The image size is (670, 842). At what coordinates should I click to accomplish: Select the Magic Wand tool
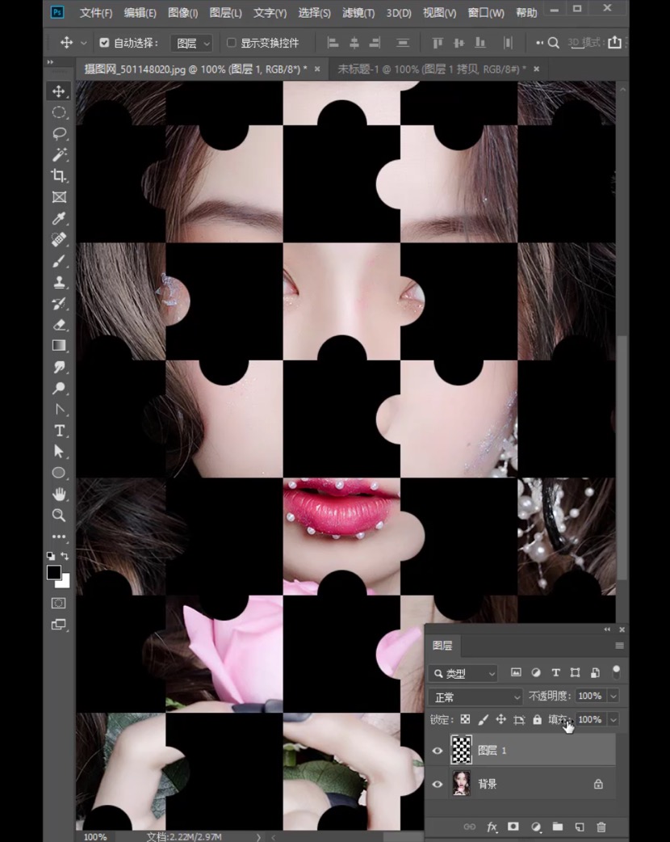coord(59,154)
